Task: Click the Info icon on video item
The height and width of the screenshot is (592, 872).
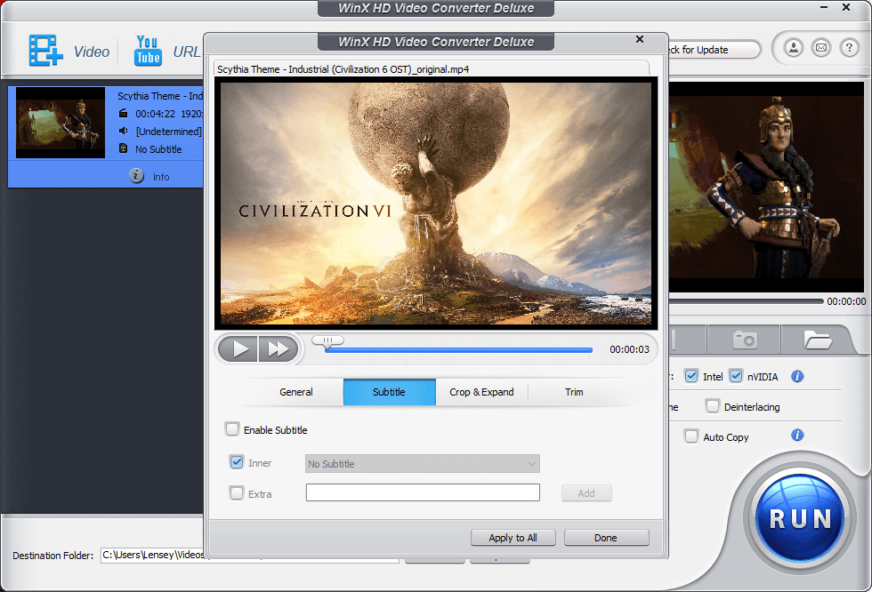Action: 137,176
